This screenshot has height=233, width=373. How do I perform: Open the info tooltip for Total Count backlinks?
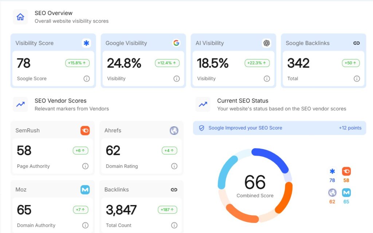pos(174,225)
